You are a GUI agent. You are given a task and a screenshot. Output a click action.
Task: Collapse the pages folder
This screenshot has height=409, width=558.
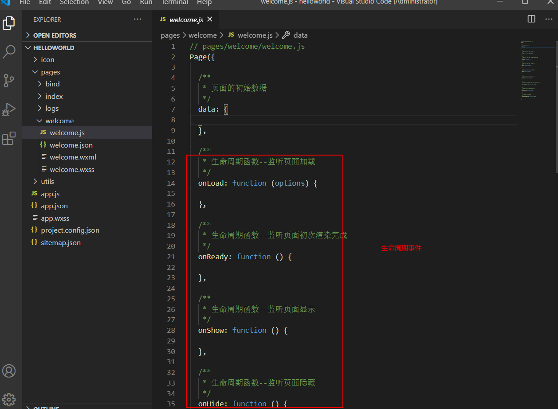click(x=87, y=72)
